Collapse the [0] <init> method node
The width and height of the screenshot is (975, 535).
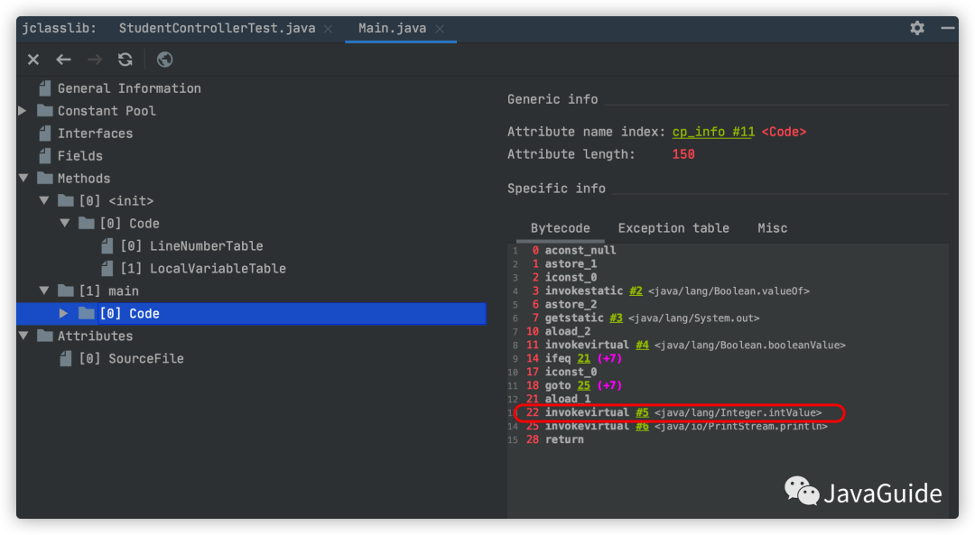click(x=44, y=200)
